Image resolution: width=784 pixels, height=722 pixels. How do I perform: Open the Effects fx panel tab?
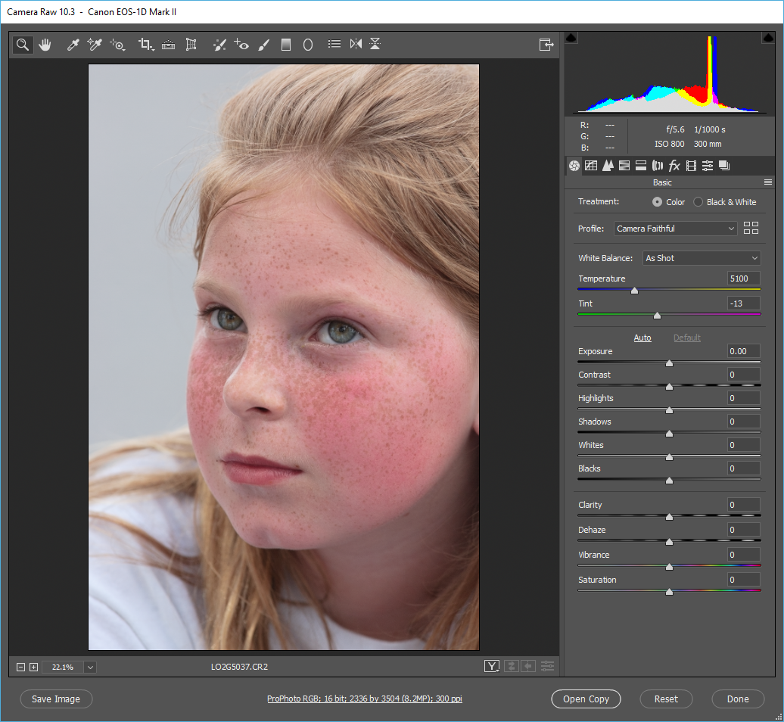click(674, 166)
